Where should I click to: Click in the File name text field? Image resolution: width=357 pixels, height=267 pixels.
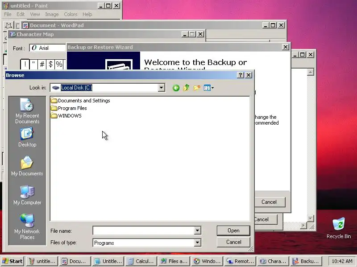pos(143,231)
